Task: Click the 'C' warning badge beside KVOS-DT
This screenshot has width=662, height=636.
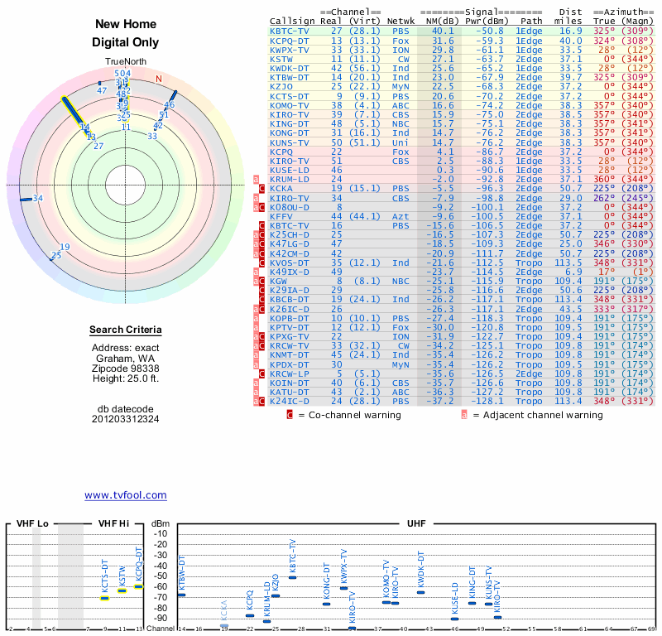Action: 261,263
